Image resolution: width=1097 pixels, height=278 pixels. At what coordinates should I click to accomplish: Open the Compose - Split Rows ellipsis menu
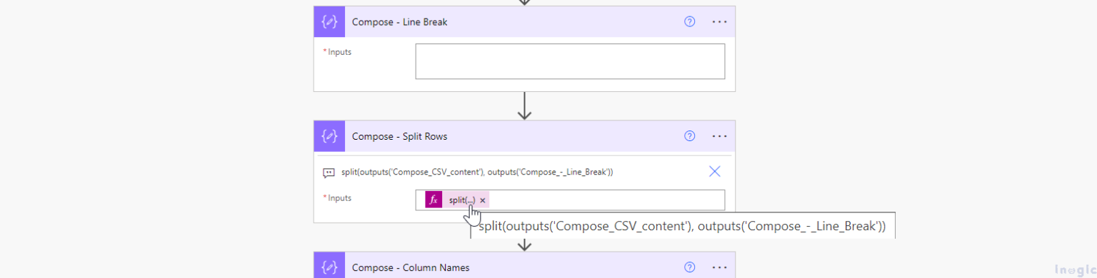pyautogui.click(x=719, y=136)
